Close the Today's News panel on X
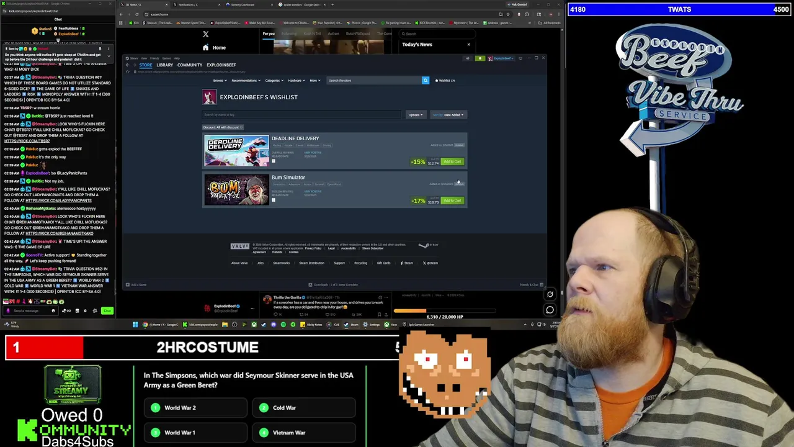Image resolution: width=794 pixels, height=447 pixels. (468, 44)
